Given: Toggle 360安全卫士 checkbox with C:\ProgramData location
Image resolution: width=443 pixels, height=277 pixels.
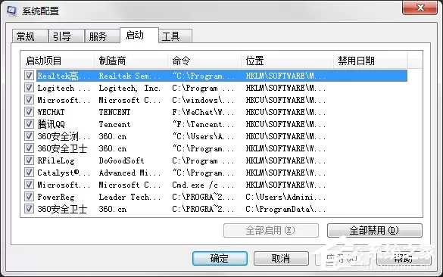Looking at the screenshot, I should point(29,209).
